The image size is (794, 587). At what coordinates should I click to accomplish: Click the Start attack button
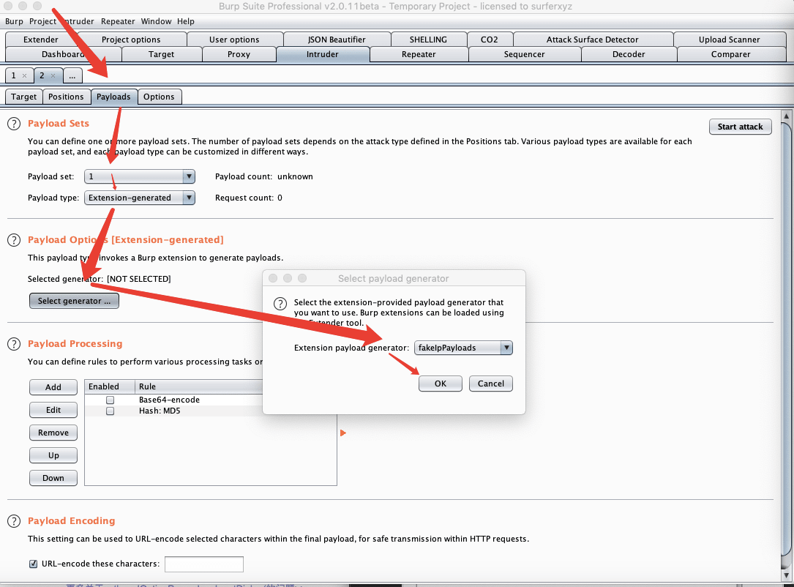click(741, 127)
